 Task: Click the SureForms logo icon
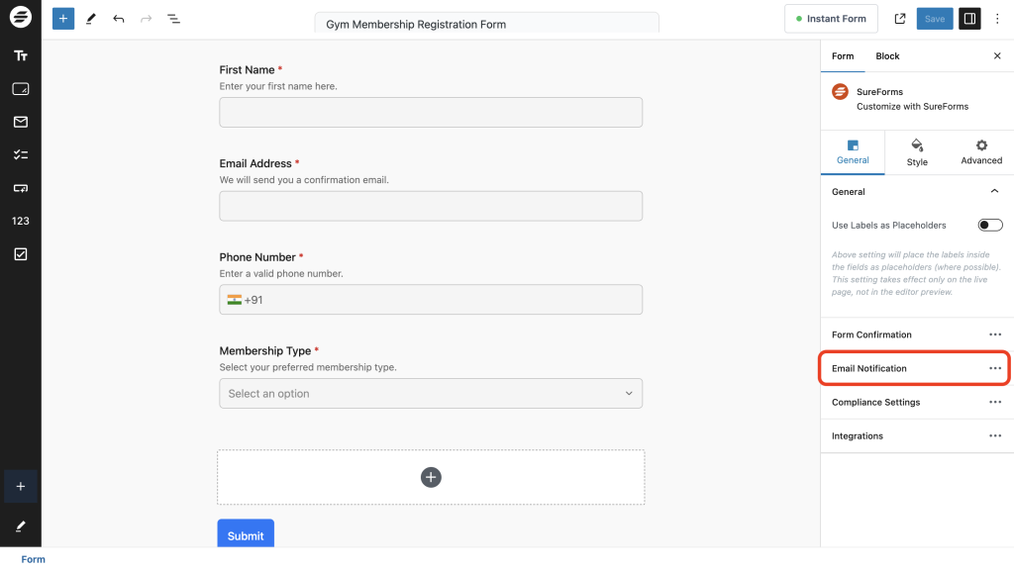pyautogui.click(x=20, y=19)
